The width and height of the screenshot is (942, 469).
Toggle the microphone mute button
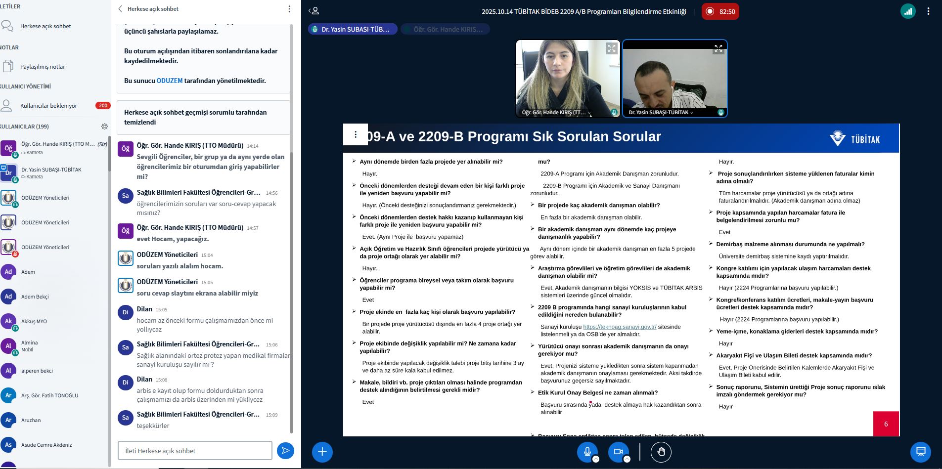(x=587, y=452)
